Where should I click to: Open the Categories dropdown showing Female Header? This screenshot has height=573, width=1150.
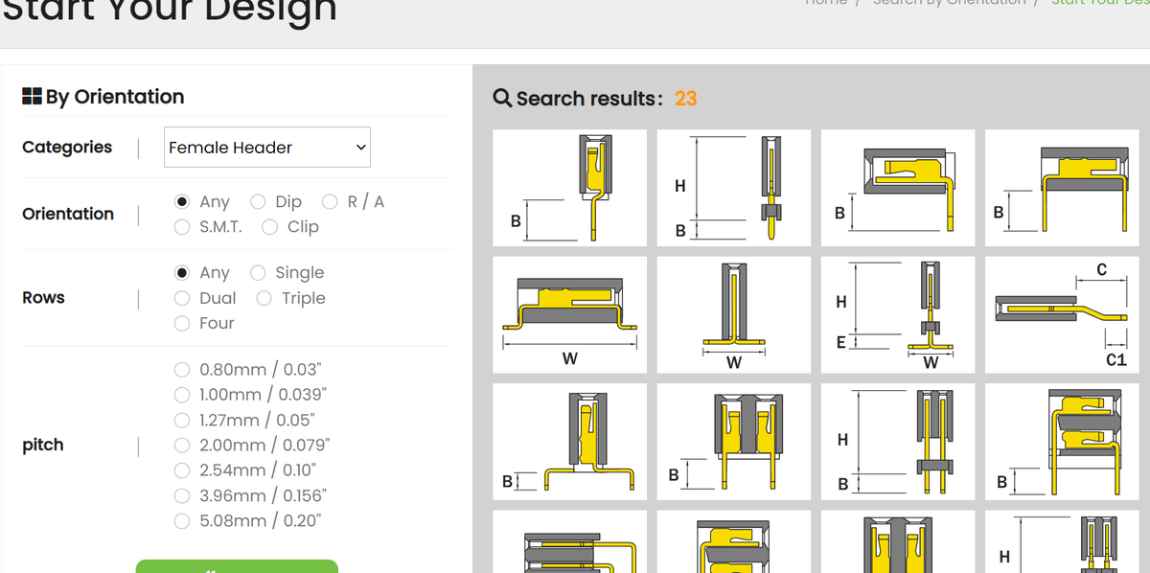[266, 147]
